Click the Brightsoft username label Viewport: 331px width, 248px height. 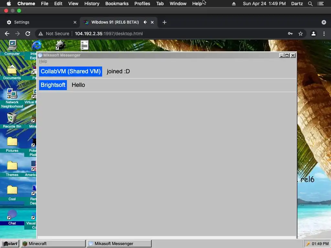click(53, 85)
